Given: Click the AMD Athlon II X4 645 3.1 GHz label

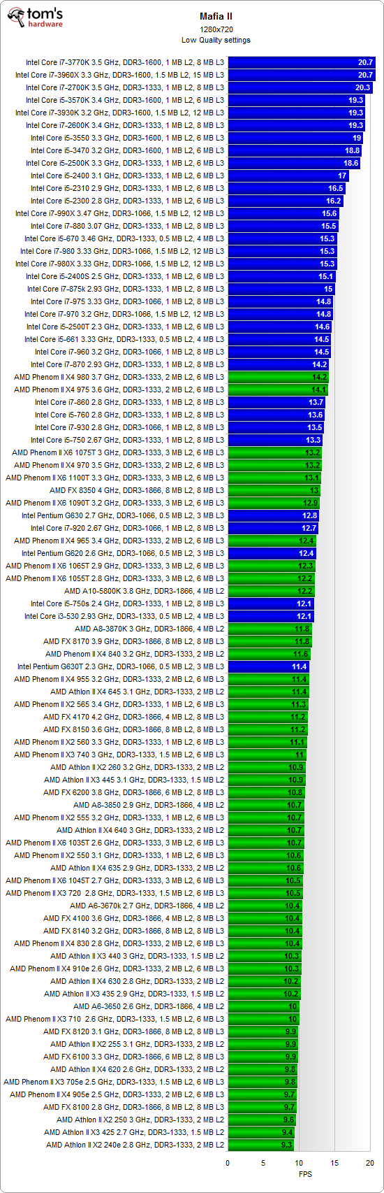Looking at the screenshot, I should coord(138,692).
